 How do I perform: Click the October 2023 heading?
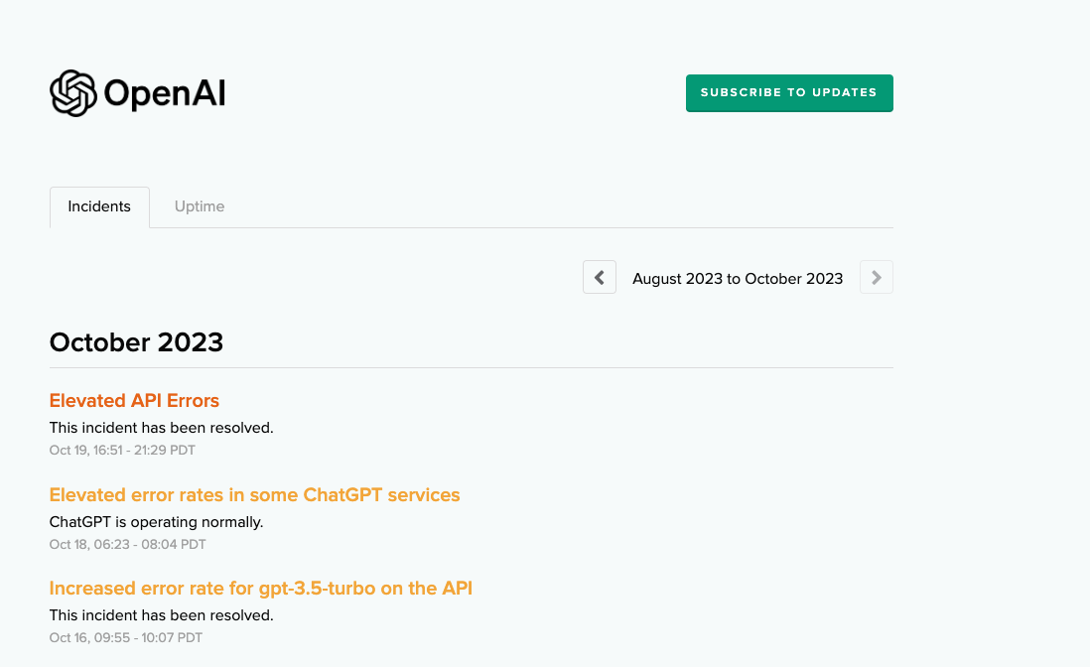click(x=136, y=342)
